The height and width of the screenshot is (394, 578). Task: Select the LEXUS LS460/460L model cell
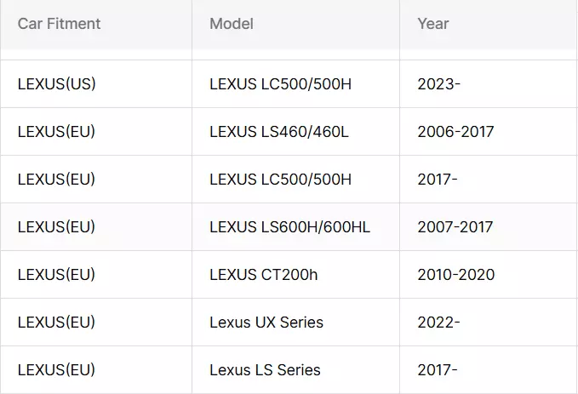coord(279,132)
